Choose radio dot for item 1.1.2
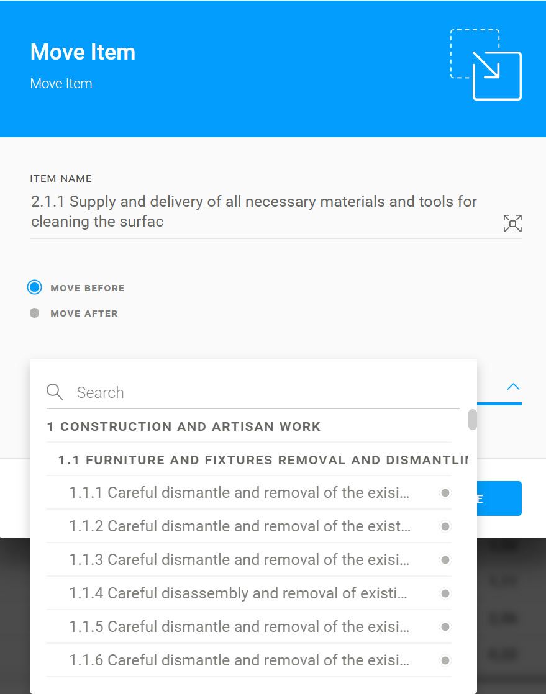 pyautogui.click(x=445, y=526)
